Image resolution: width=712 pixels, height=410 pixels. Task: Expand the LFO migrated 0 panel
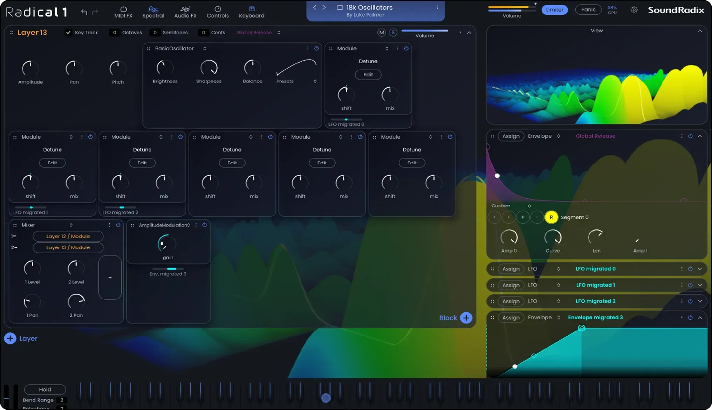click(700, 269)
